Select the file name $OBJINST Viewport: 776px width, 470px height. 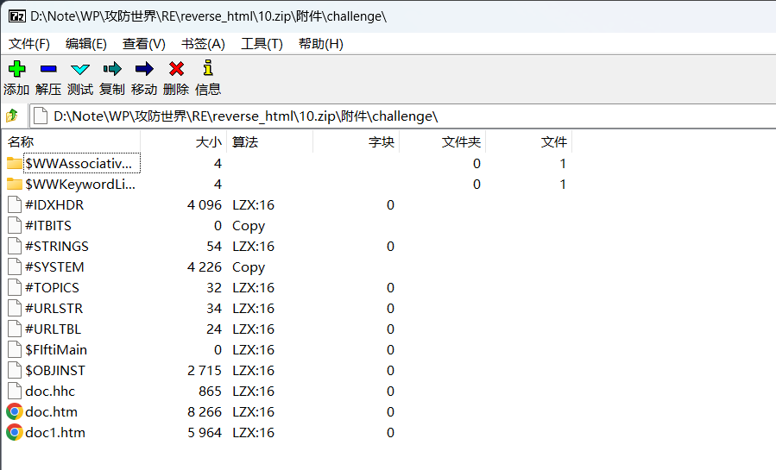click(55, 371)
